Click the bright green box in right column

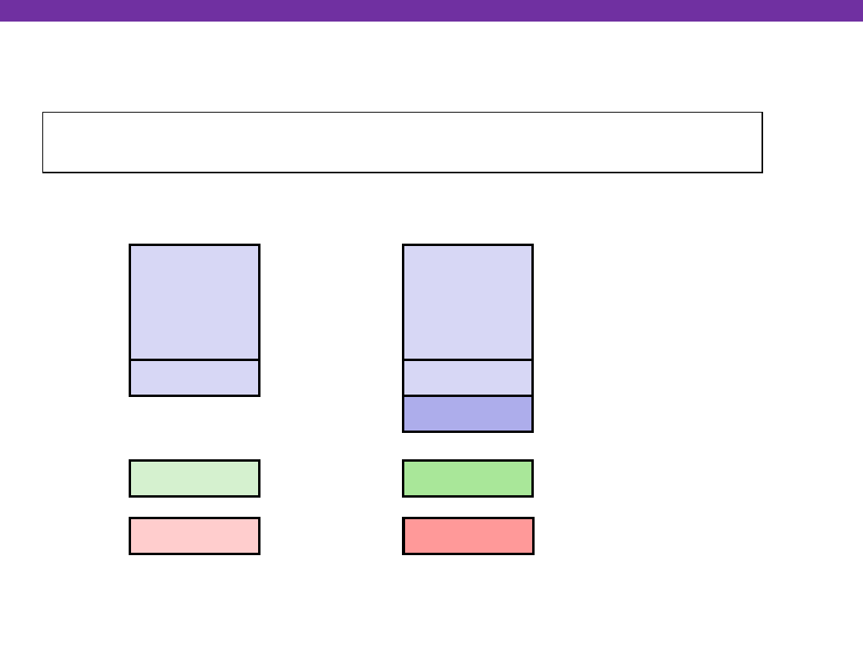pyautogui.click(x=467, y=478)
